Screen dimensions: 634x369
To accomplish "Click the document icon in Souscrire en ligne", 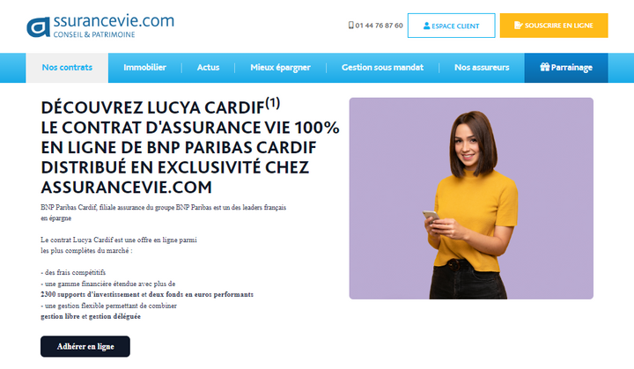I will tap(518, 25).
